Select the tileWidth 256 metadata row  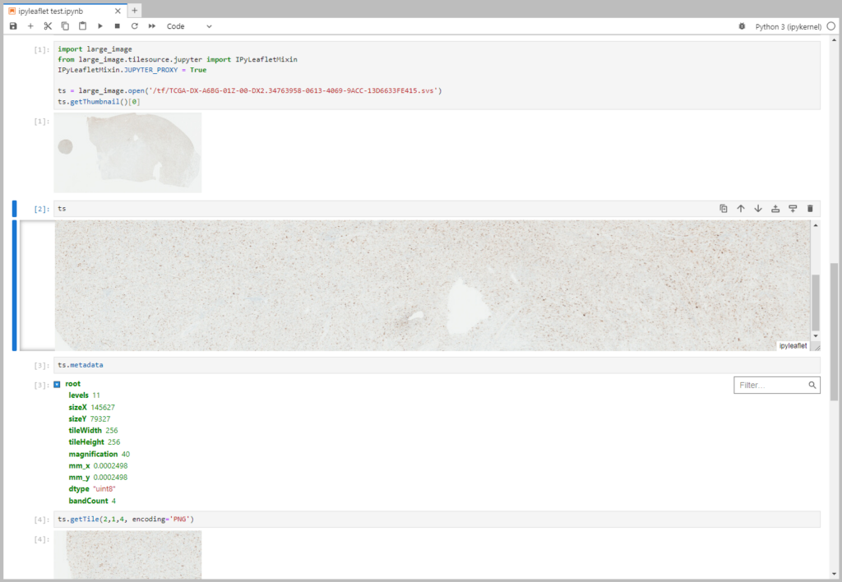(93, 431)
